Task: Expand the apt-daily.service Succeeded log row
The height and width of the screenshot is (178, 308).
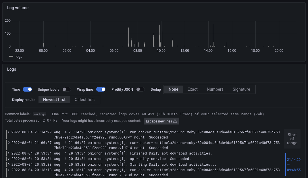Action: (x=9, y=159)
